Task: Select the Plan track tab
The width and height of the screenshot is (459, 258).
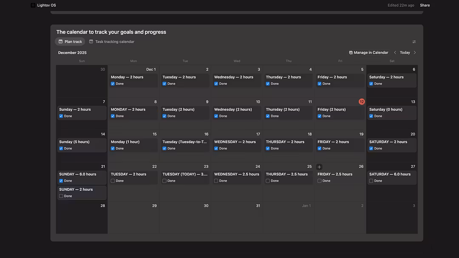Action: [x=70, y=42]
